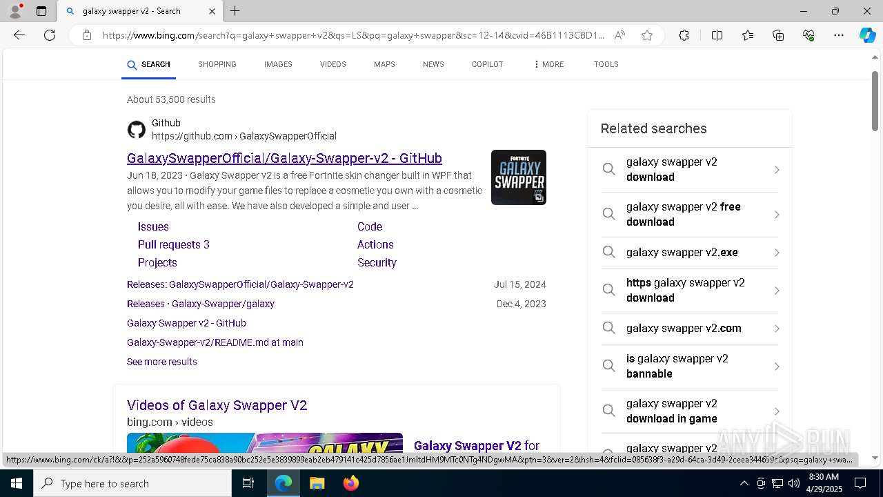
Task: View site information lock icon
Action: (x=86, y=35)
